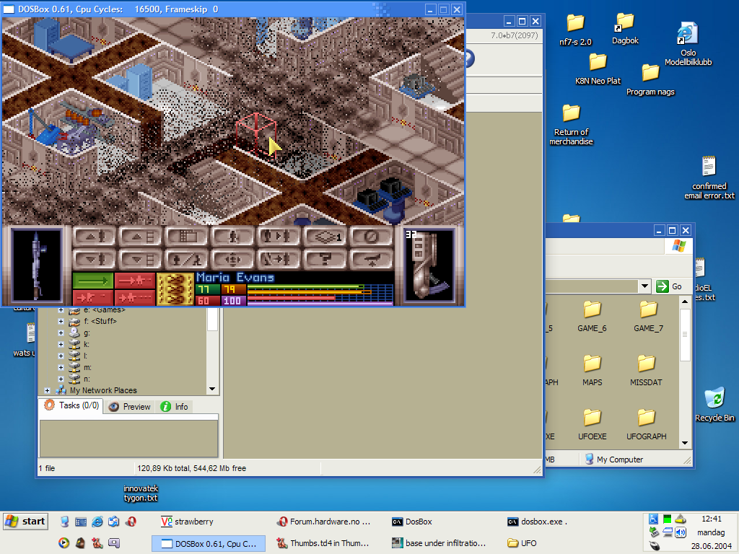Click Maria Evans rank badge
This screenshot has height=554, width=739.
point(175,289)
